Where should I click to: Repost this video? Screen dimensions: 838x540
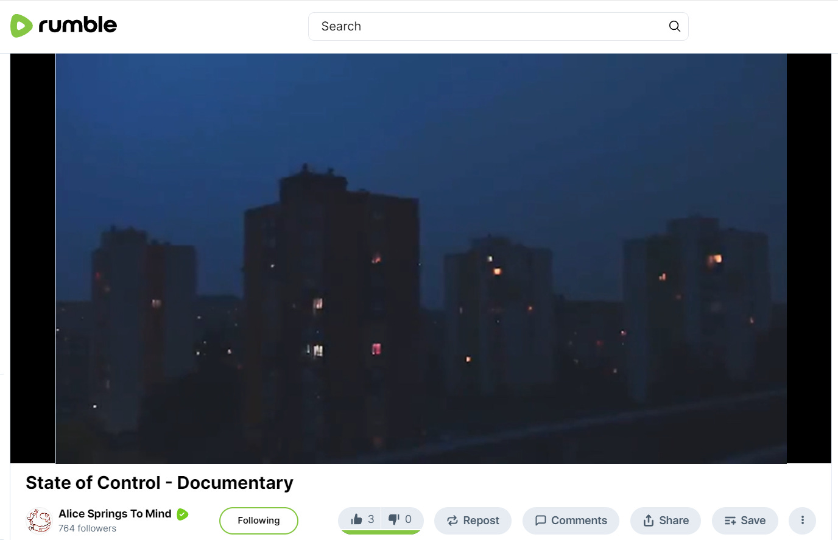tap(473, 521)
